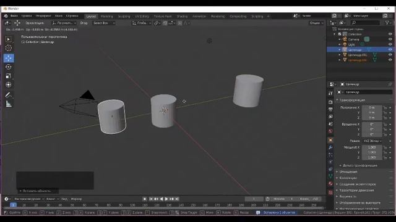Viewport: 396px width, 222px height.
Task: Select the Annotate pencil tool
Action: tap(8, 95)
